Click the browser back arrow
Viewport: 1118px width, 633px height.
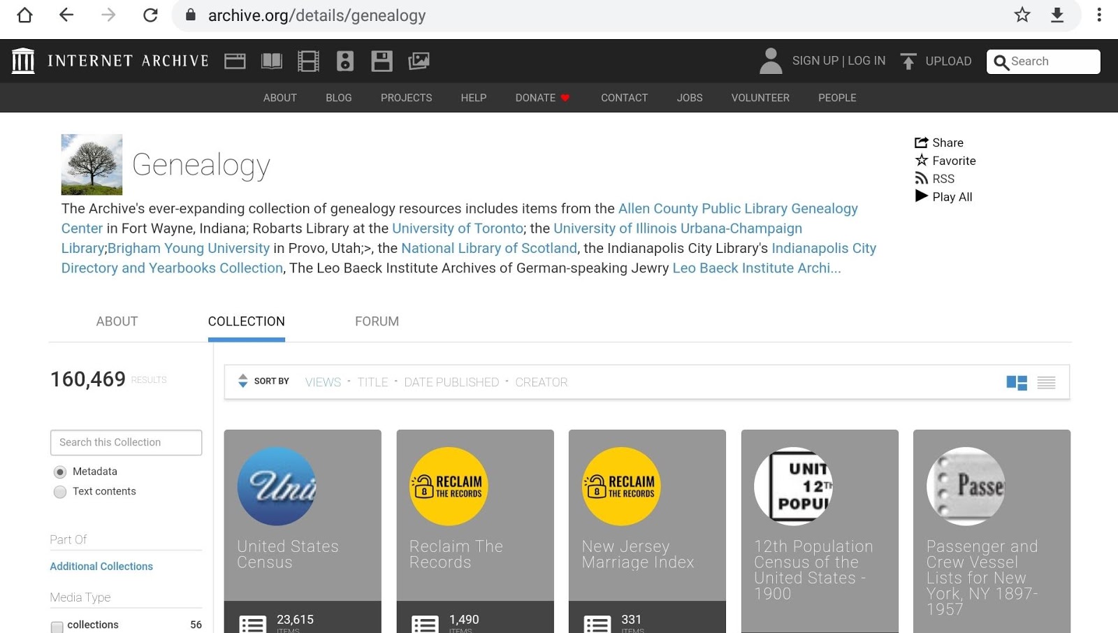pyautogui.click(x=66, y=15)
